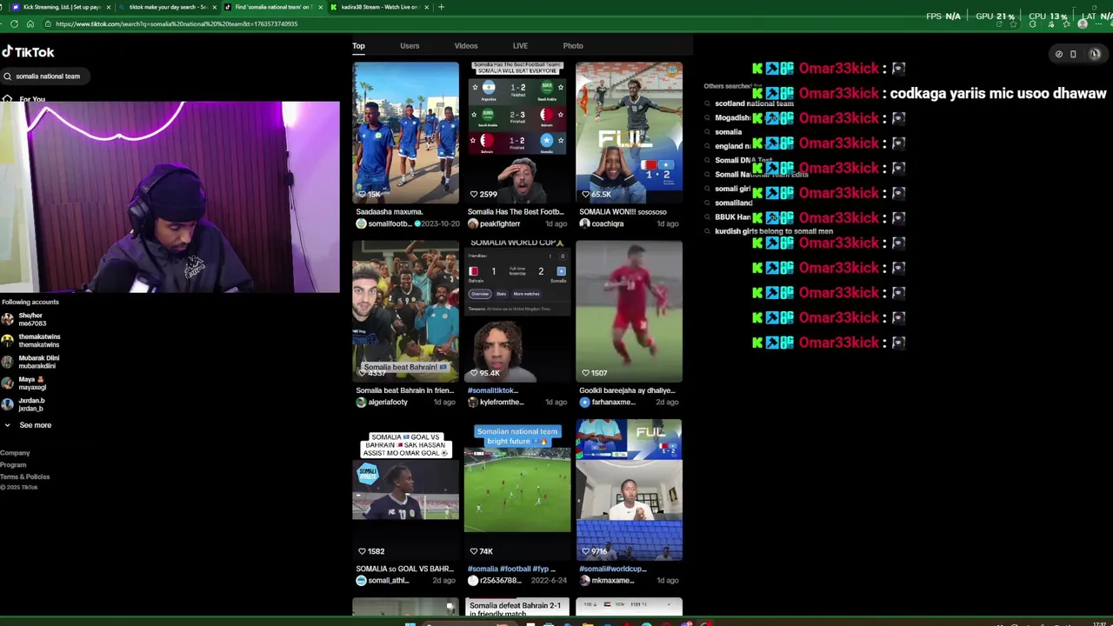1113x626 pixels.
Task: Open themakatwins followed account
Action: point(31,341)
